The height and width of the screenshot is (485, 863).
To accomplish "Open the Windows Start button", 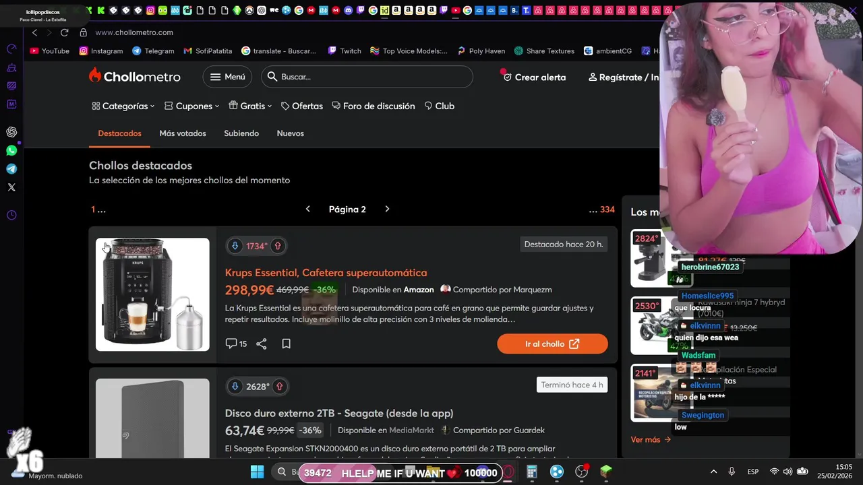I will pyautogui.click(x=258, y=472).
